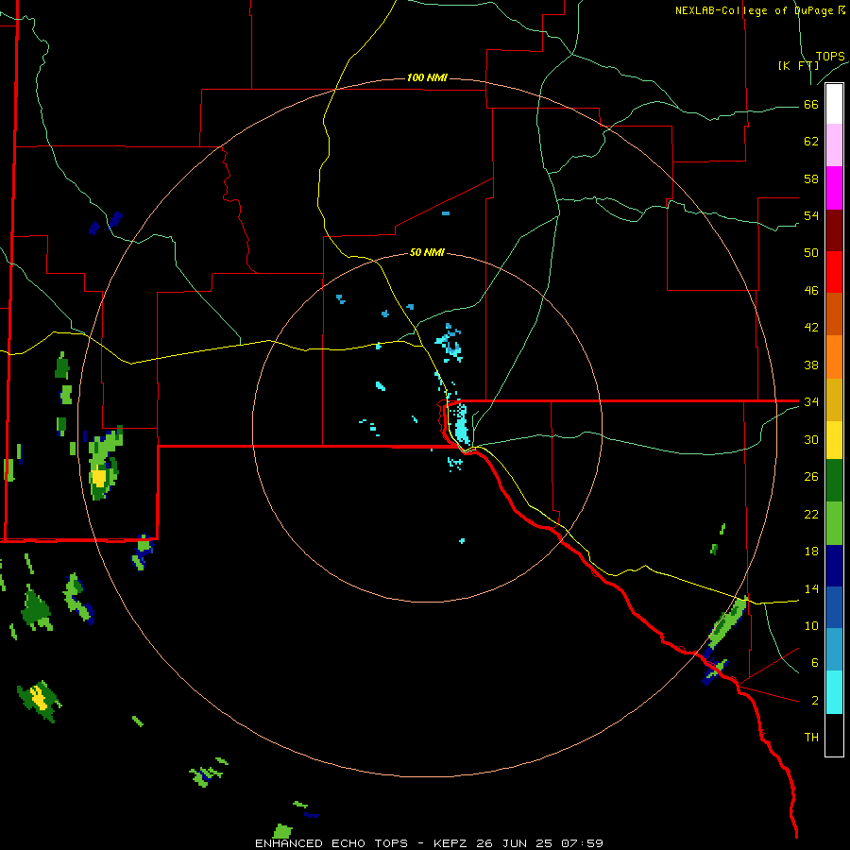Click legend value '50'

[x=811, y=253]
